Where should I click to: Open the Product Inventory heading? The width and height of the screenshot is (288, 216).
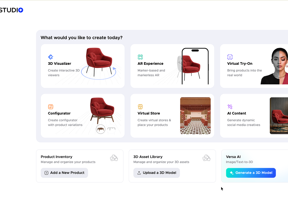pos(56,157)
